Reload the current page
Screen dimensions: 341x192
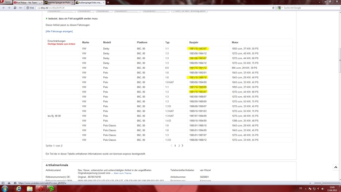[x=15, y=8]
